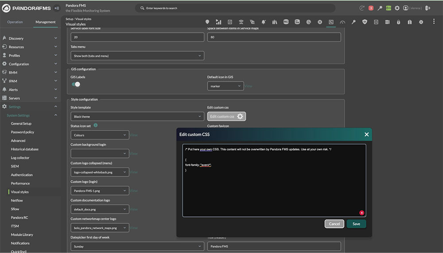The height and width of the screenshot is (253, 443).
Task: Click the wifi router icon in setup toolbar
Action: pos(241,22)
